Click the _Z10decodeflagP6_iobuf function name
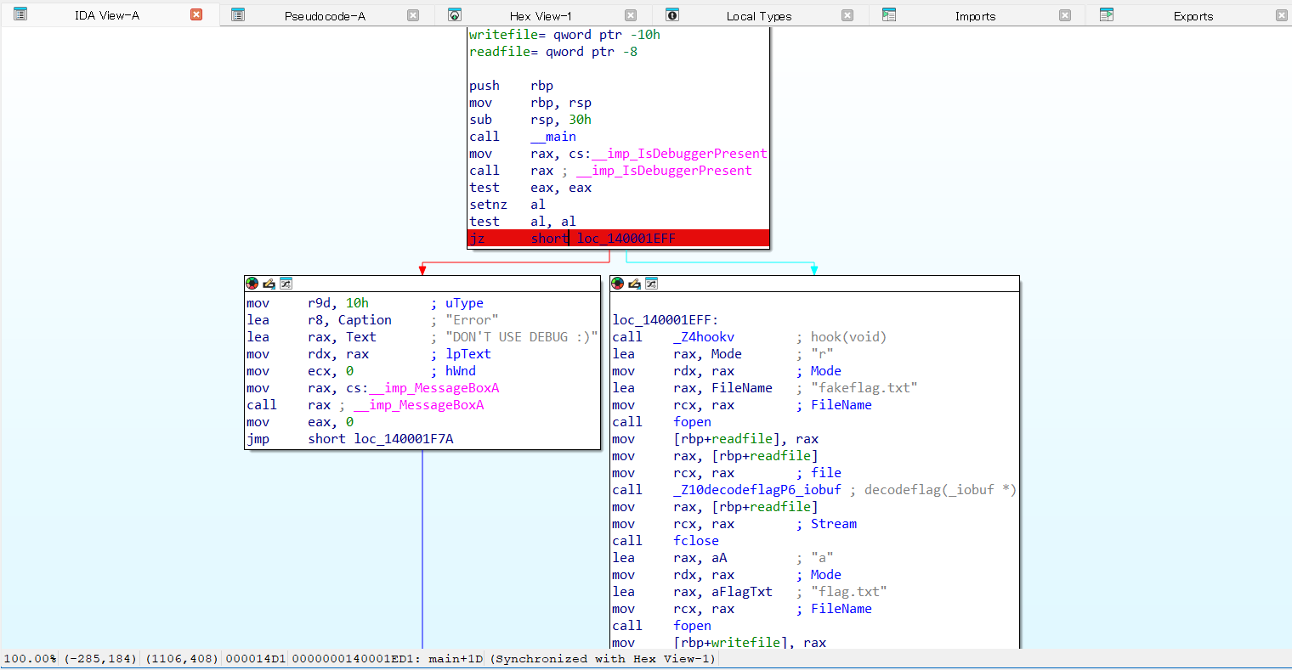 (x=757, y=490)
